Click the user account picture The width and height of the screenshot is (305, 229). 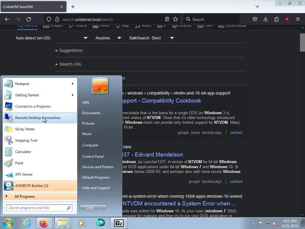click(x=100, y=86)
